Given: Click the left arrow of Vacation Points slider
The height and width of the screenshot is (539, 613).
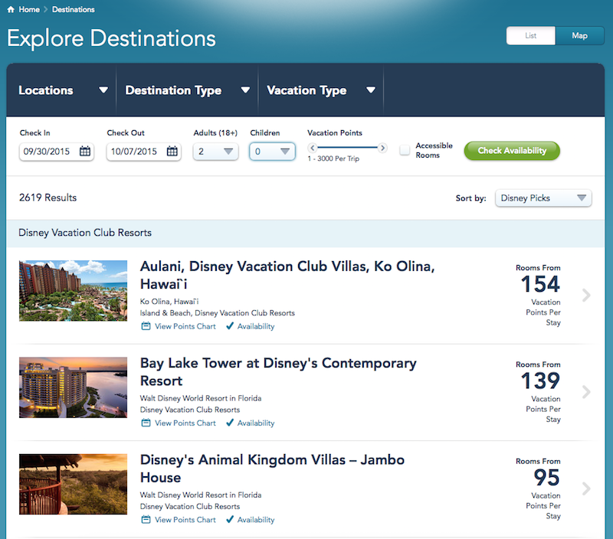Looking at the screenshot, I should click(x=313, y=148).
